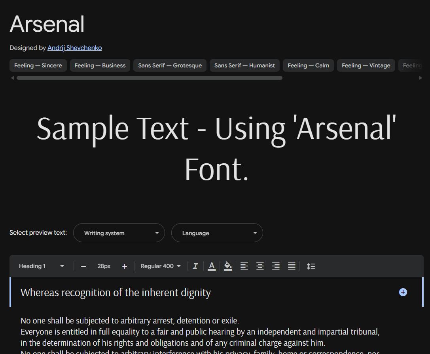Image resolution: width=430 pixels, height=354 pixels.
Task: Open the Writing system dropdown
Action: (119, 233)
